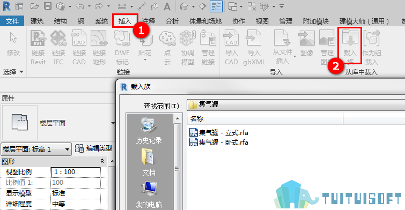Image resolution: width=405 pixels, height=210 pixels.
Task: Open 我的电脑 in the dialog places bar
Action: coord(149,194)
